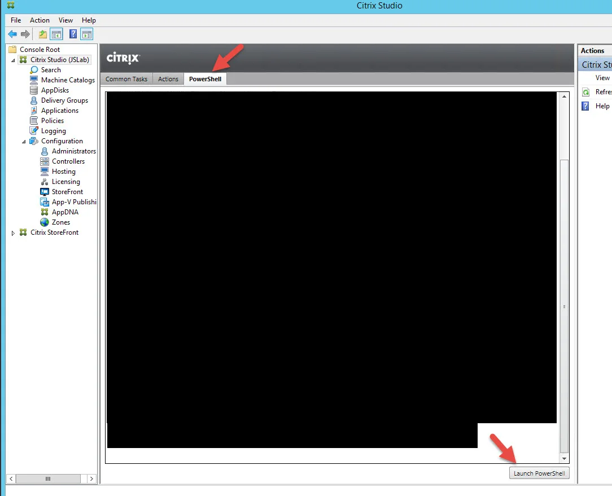This screenshot has height=496, width=612.
Task: Click the Console Root folder icon
Action: tap(12, 50)
